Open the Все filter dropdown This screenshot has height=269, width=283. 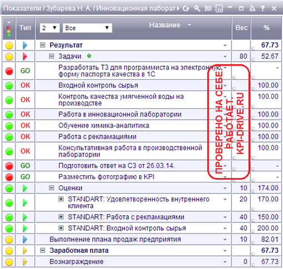(87, 28)
